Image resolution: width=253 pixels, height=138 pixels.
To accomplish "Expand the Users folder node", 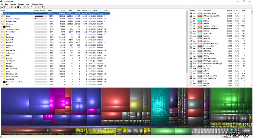I will click(x=2, y=16).
